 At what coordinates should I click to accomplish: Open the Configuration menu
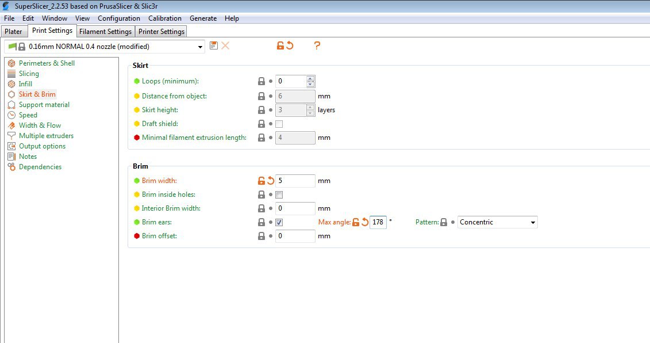tap(118, 18)
